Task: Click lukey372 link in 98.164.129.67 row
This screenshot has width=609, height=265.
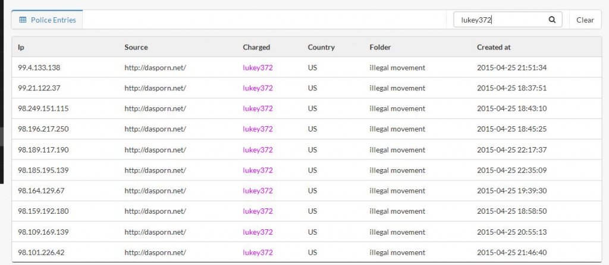Action: (x=258, y=191)
